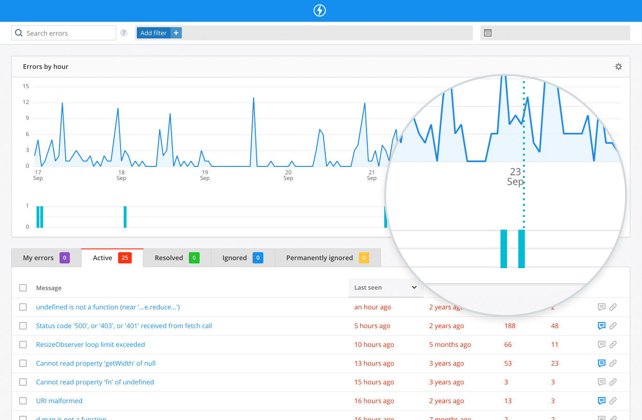Check the 'fn' of undefined row checkbox

click(23, 382)
